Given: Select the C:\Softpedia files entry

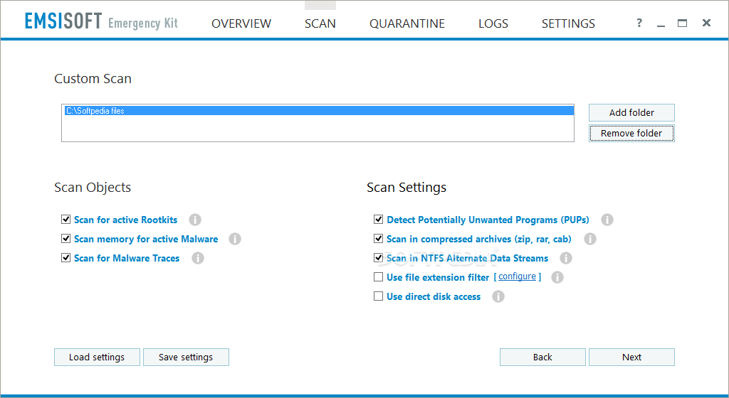Looking at the screenshot, I should click(x=318, y=111).
